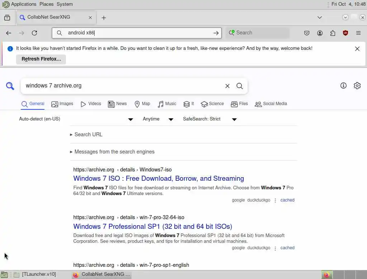367x279 pixels.
Task: Submit search with magnifier button
Action: [x=239, y=86]
